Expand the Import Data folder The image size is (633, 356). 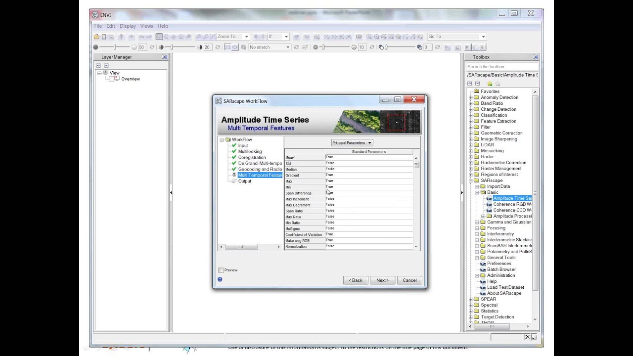[x=477, y=186]
